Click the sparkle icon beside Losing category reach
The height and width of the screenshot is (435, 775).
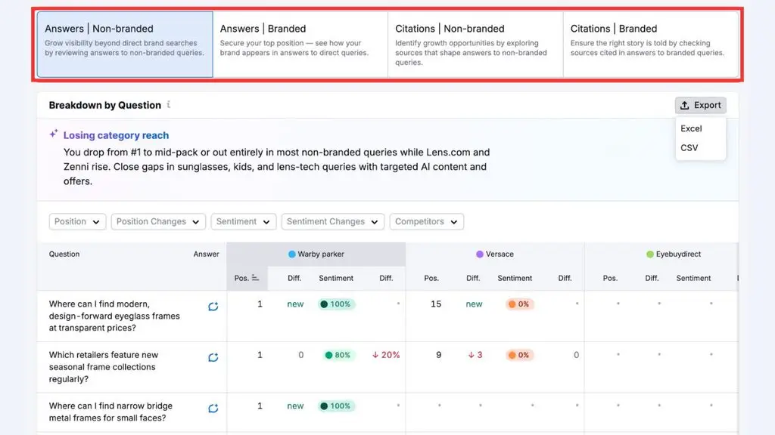coord(54,134)
